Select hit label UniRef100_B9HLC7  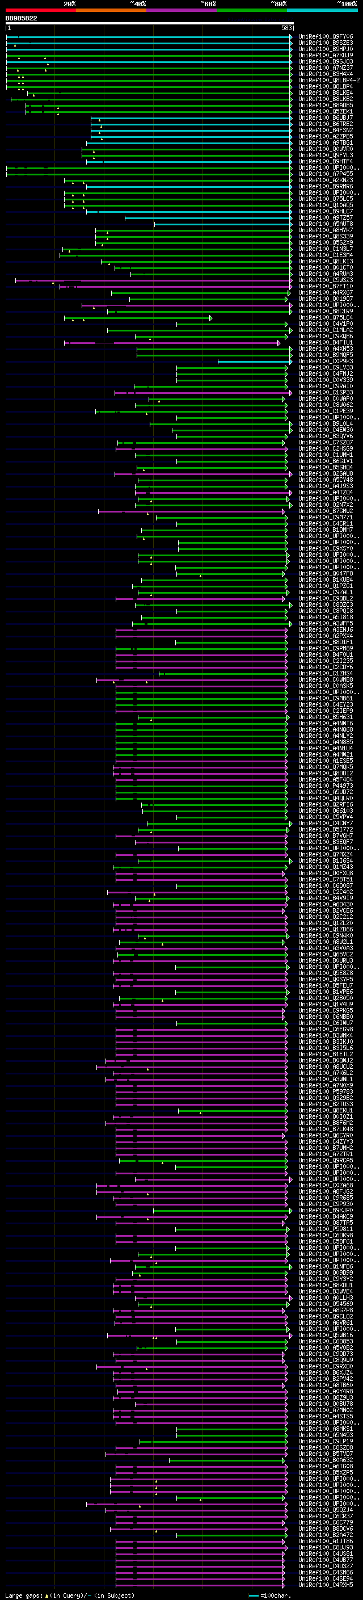click(x=325, y=211)
